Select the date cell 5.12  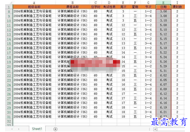tap(163, 34)
